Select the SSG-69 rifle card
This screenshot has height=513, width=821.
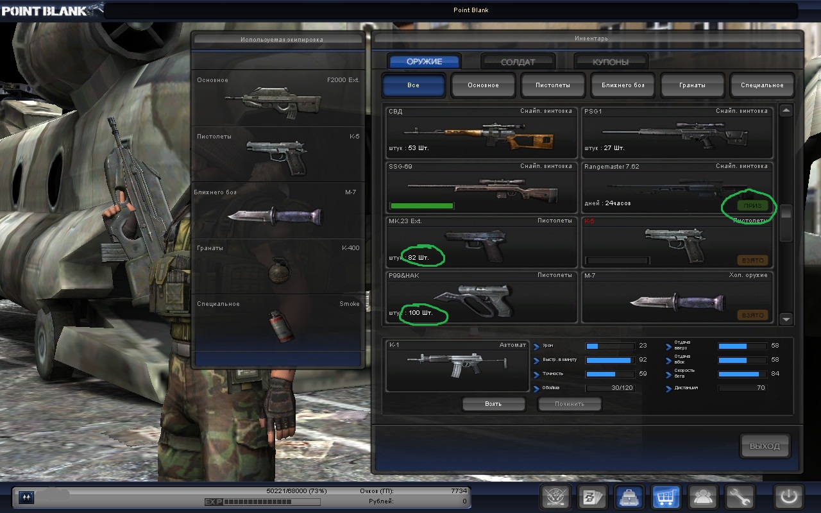(x=482, y=187)
